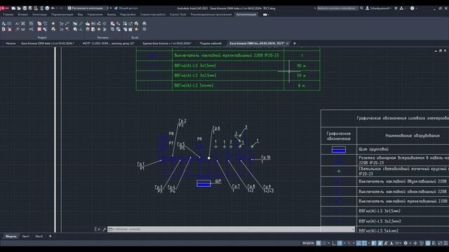The height and width of the screenshot is (252, 449).
Task: Switch to the Подсчет кабелей drawing tab
Action: click(210, 43)
